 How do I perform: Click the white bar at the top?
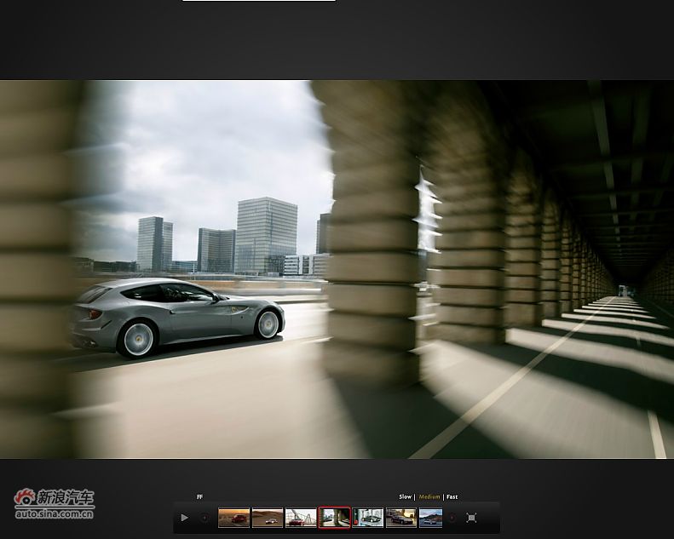258,1
